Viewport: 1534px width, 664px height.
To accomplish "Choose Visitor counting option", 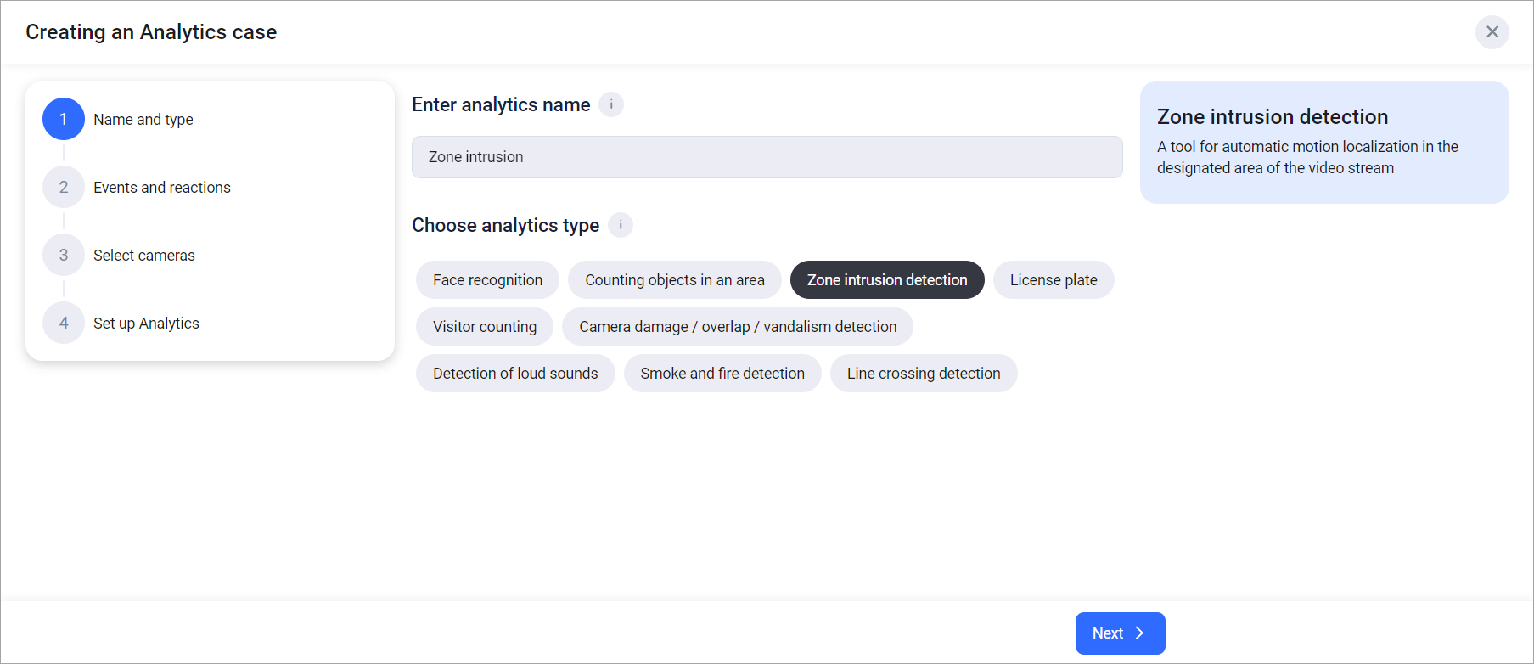I will [484, 327].
